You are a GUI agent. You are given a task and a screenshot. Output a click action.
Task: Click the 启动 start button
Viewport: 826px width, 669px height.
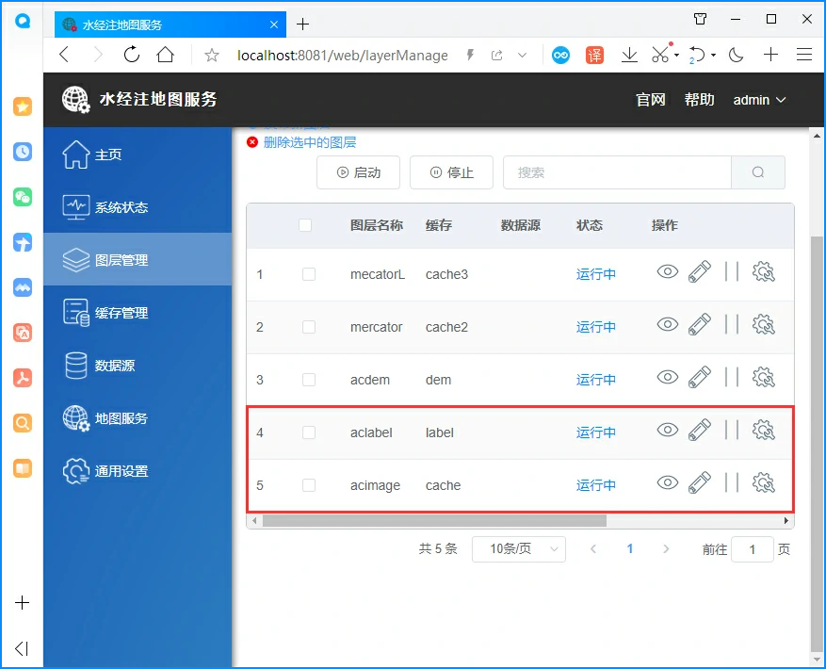[358, 172]
